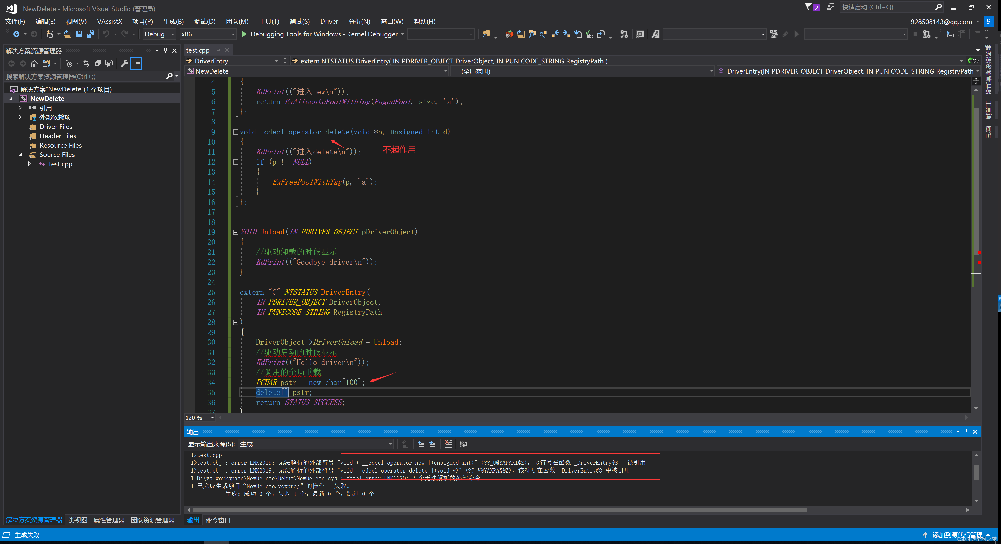The image size is (1001, 544).
Task: Click the account 928508143@qq.com
Action: [941, 22]
